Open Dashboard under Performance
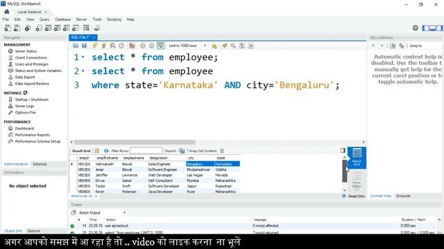Image resolution: width=444 pixels, height=249 pixels. (24, 128)
